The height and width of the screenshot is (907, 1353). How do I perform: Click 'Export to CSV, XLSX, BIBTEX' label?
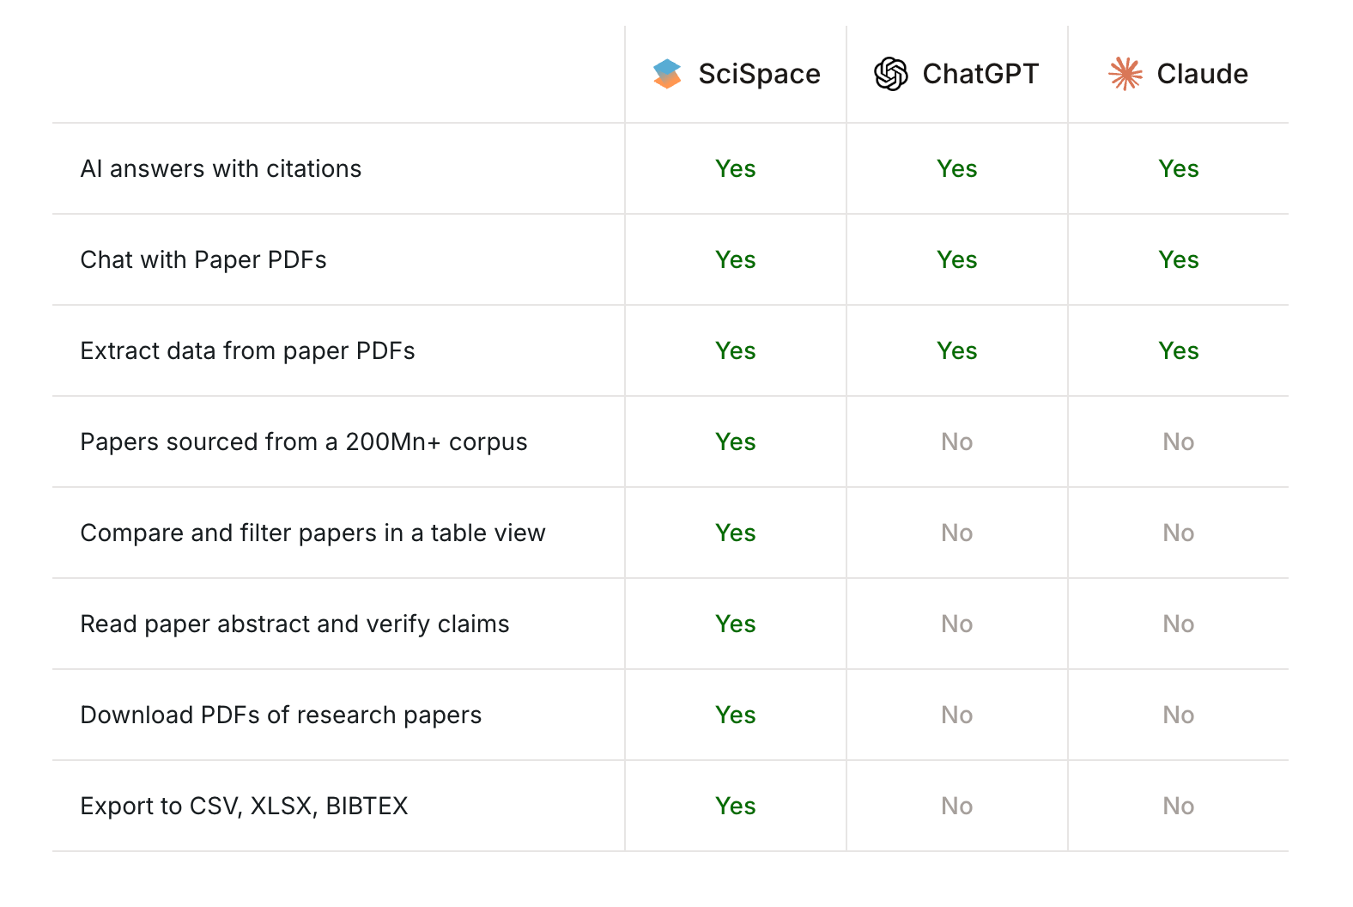(244, 806)
